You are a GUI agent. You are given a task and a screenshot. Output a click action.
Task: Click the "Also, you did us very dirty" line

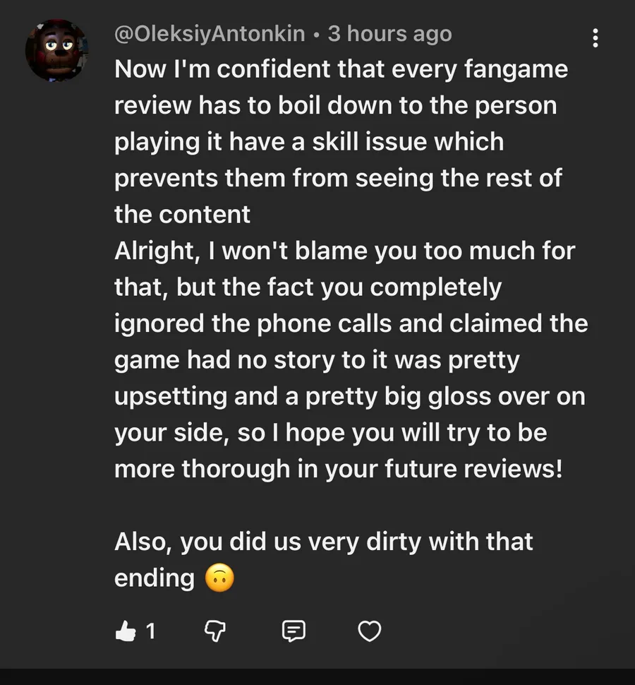point(323,542)
